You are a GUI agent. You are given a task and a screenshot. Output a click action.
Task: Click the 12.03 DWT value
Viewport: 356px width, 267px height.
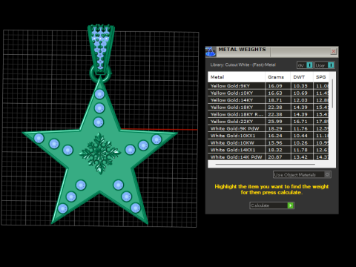pos(300,100)
